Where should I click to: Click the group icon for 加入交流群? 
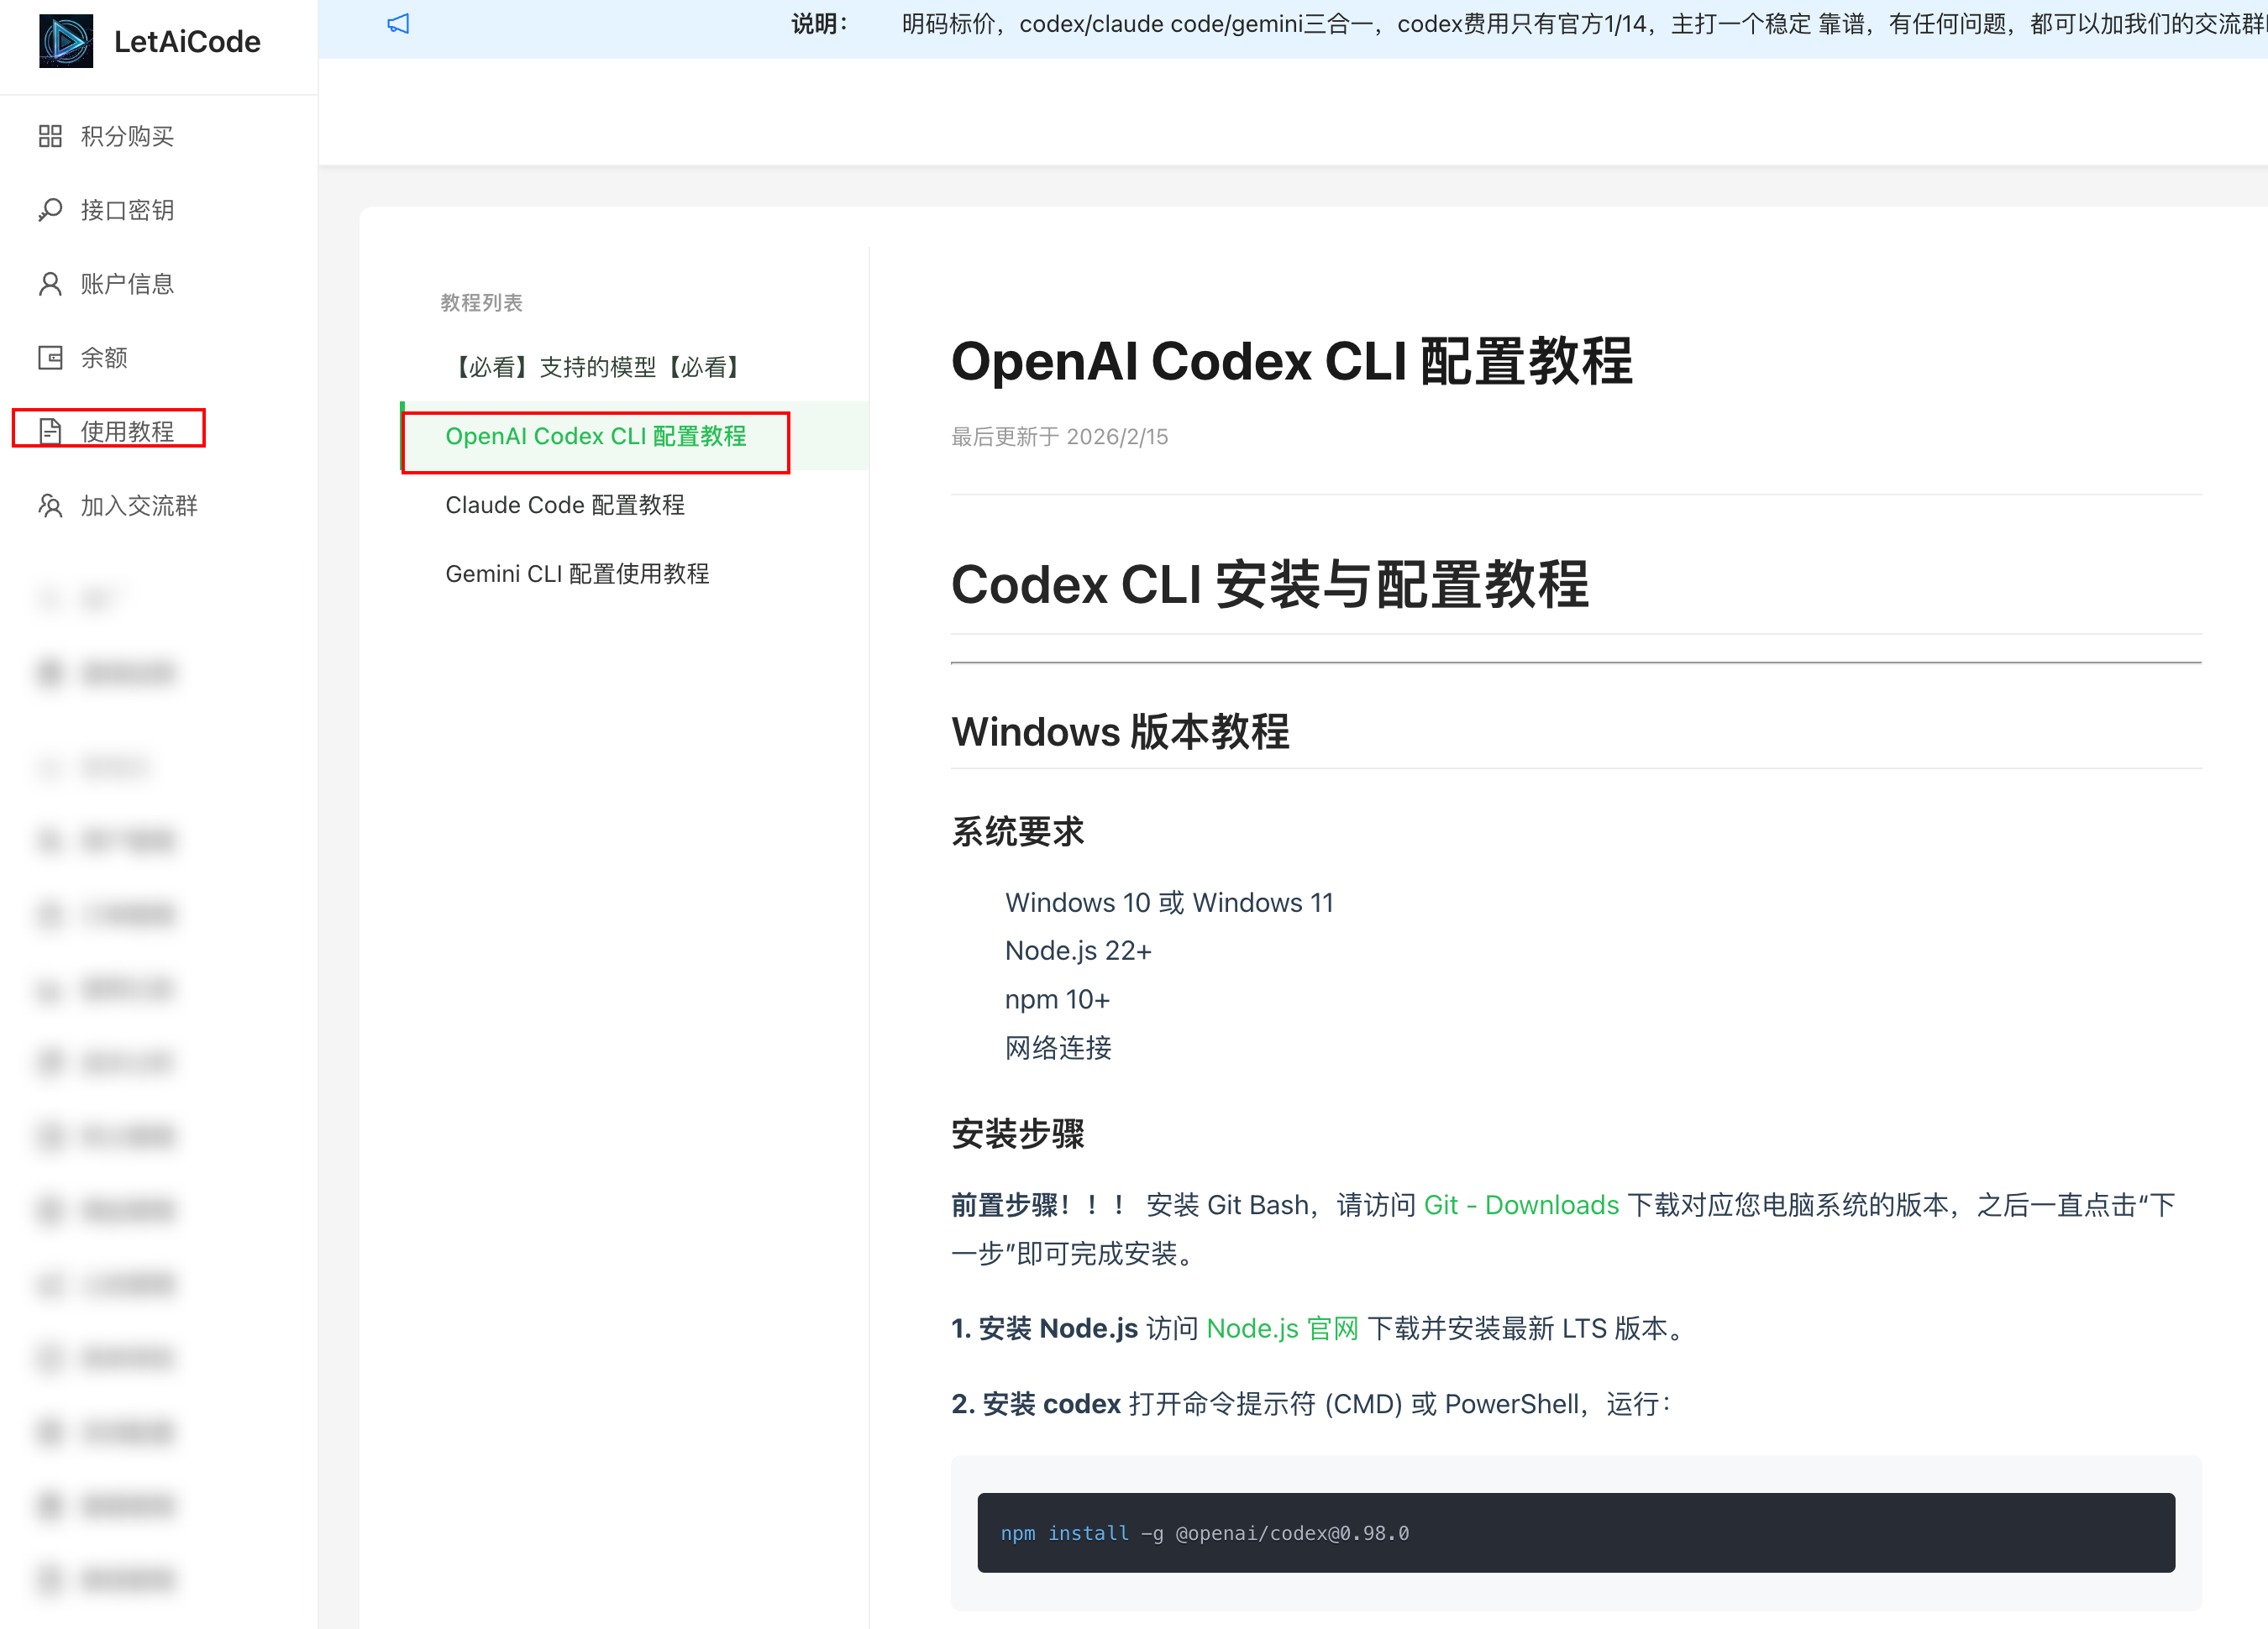[50, 505]
